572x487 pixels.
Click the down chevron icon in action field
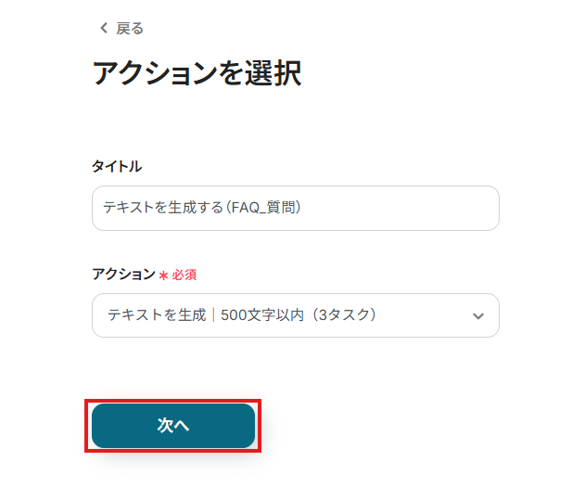click(478, 316)
